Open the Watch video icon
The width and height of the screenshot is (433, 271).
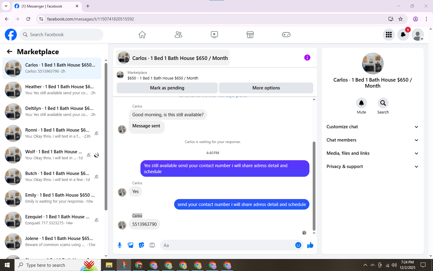[x=214, y=35]
